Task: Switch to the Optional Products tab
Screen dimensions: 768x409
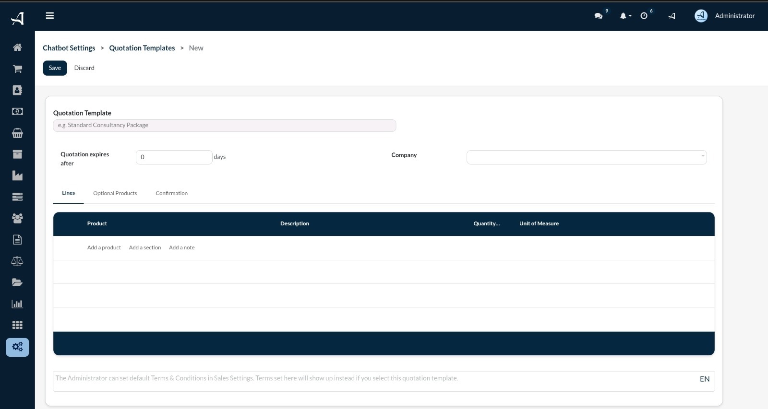Action: point(115,194)
